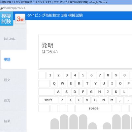132x132 pixels.
Task: Click the browser address bar URL
Action: point(13,8)
